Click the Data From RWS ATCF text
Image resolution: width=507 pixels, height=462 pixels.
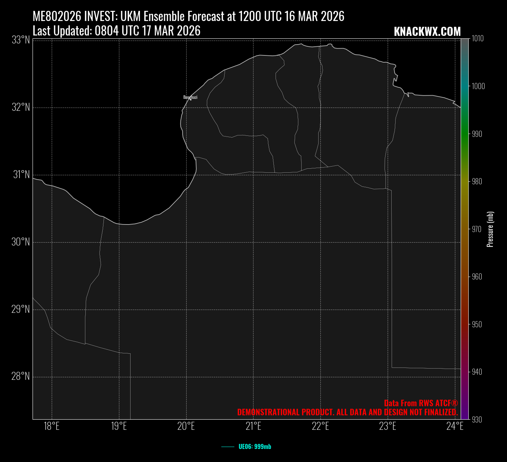(421, 403)
